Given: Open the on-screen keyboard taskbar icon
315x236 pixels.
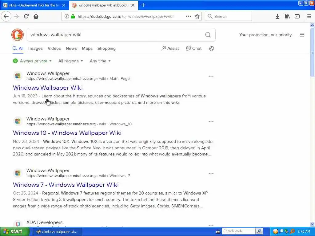Looking at the screenshot, I should (218, 232).
